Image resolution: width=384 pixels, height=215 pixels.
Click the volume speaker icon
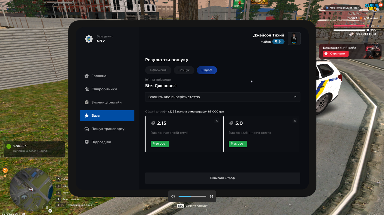tap(173, 196)
